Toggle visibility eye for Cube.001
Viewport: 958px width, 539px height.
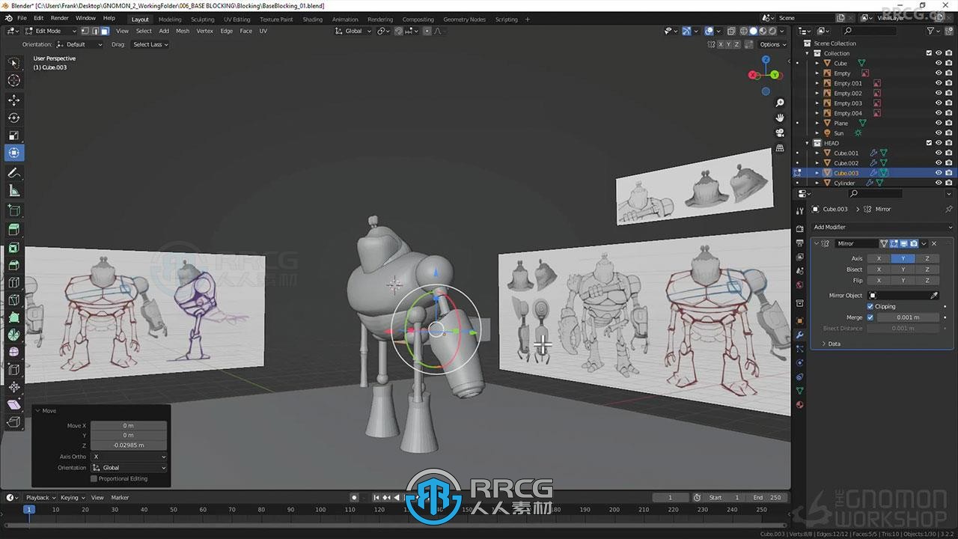939,153
